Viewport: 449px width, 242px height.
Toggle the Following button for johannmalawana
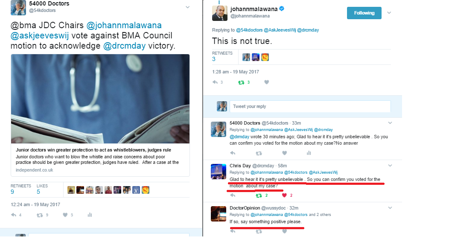[364, 13]
